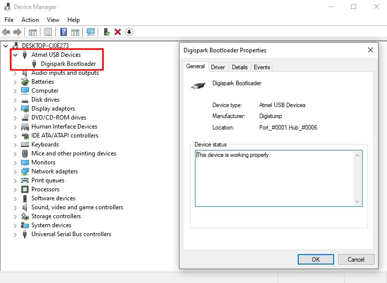Open the Action menu
387x283 pixels.
(30, 20)
